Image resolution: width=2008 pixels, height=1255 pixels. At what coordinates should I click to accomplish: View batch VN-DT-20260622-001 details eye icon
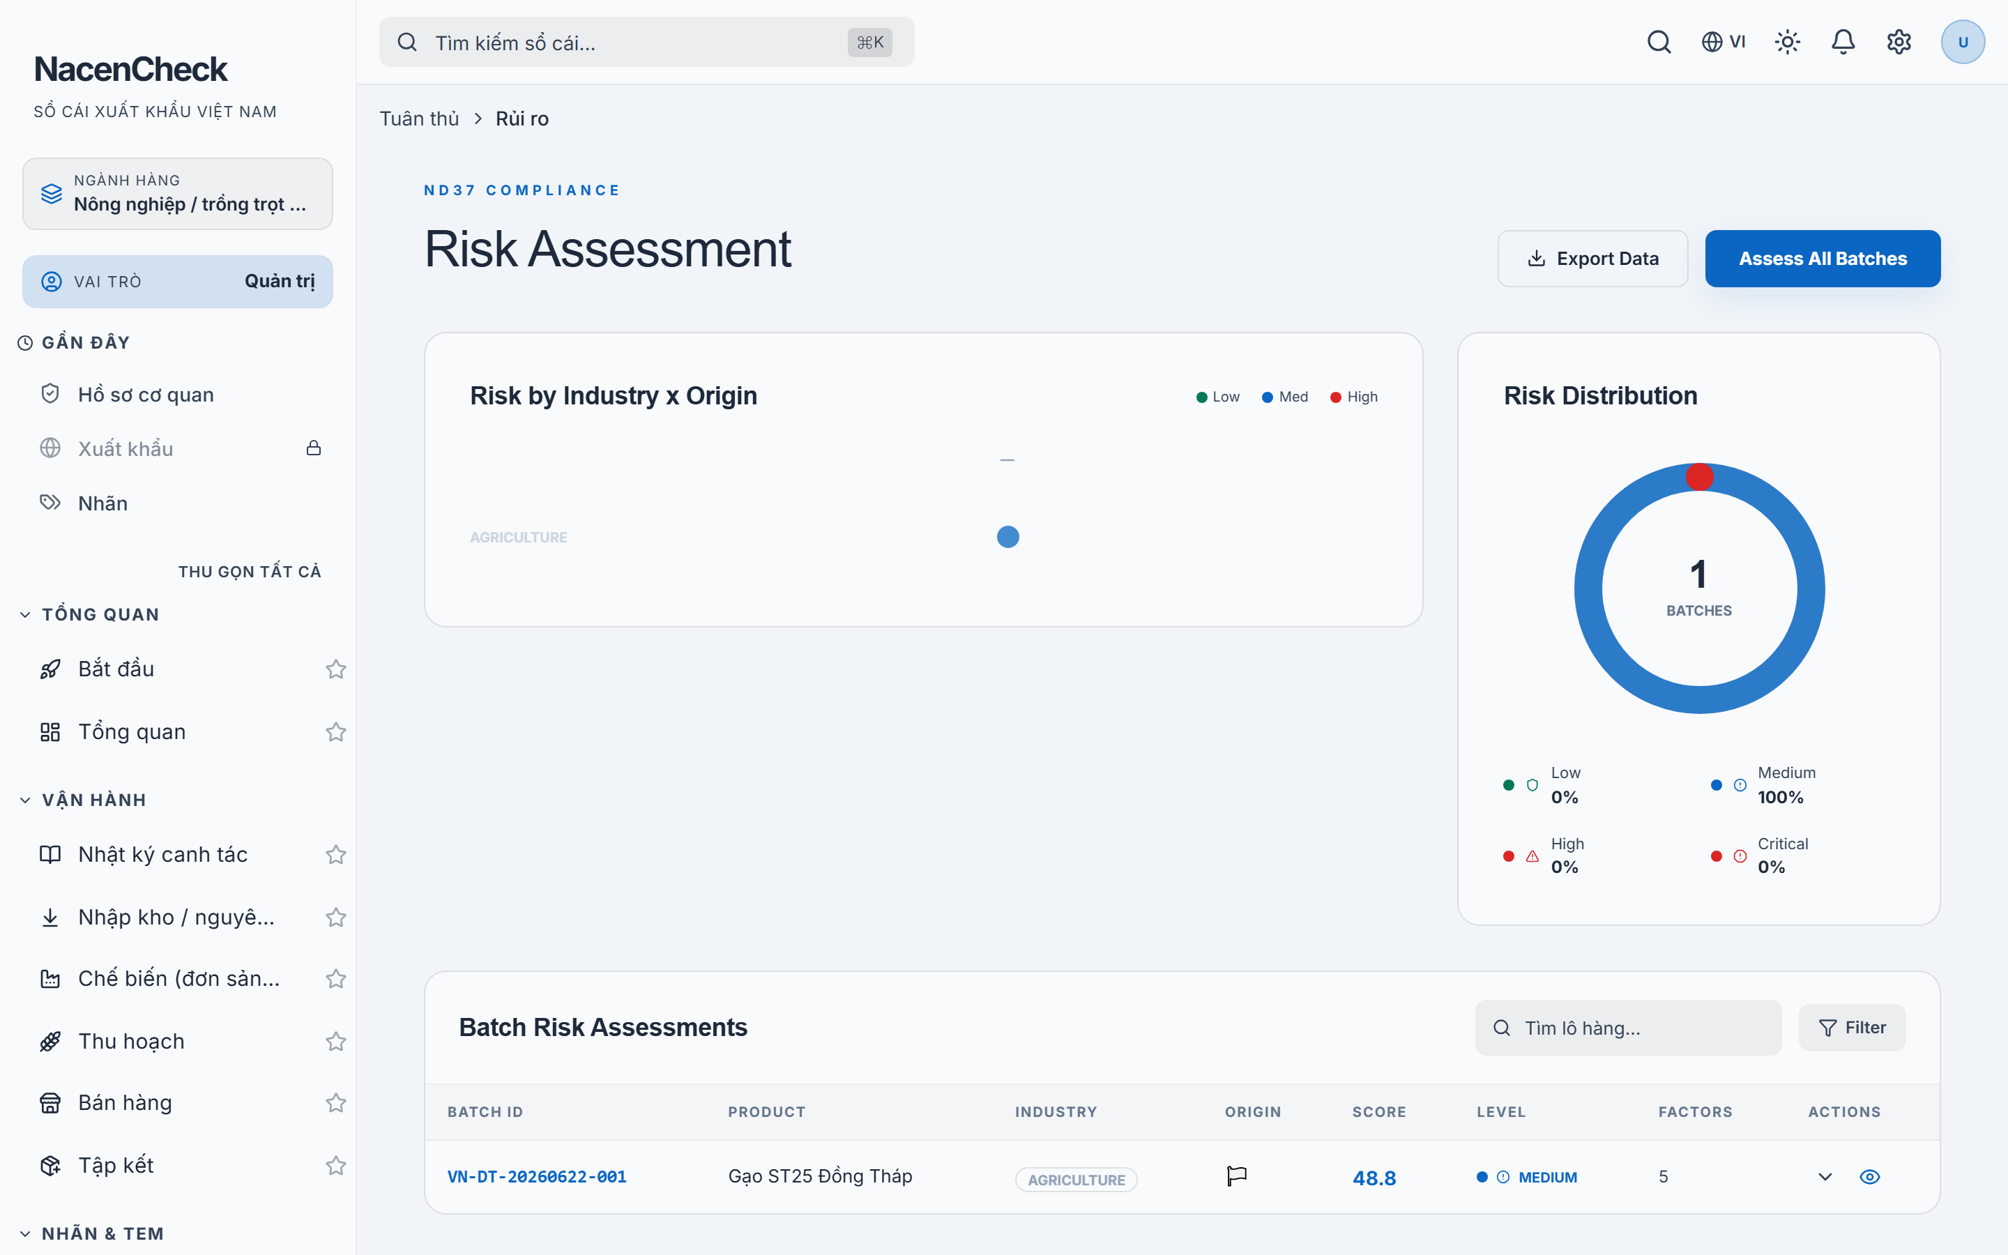coord(1869,1176)
